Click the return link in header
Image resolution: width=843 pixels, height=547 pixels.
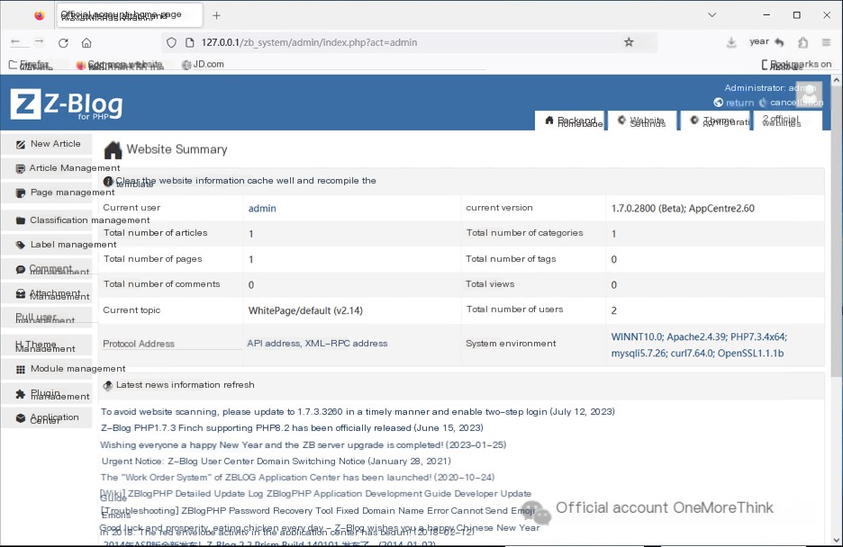[739, 103]
